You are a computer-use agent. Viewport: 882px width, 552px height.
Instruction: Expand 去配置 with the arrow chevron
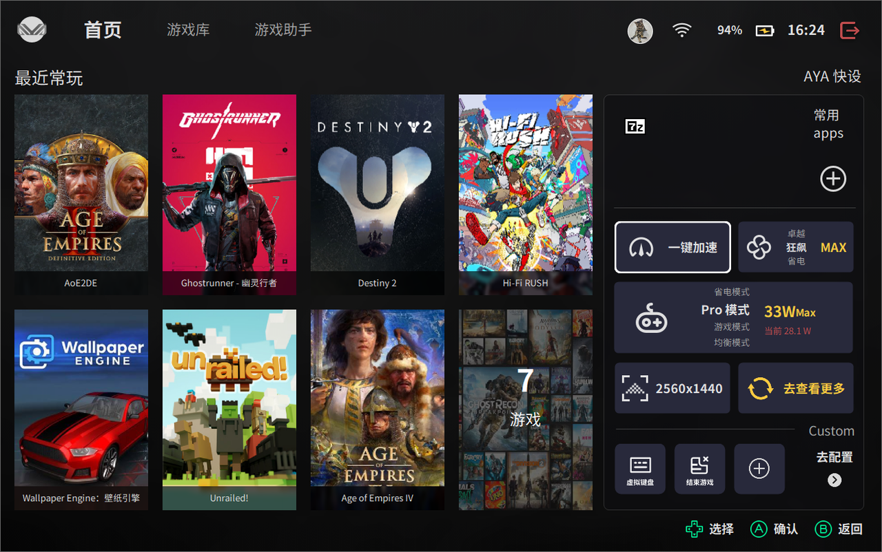pos(834,480)
